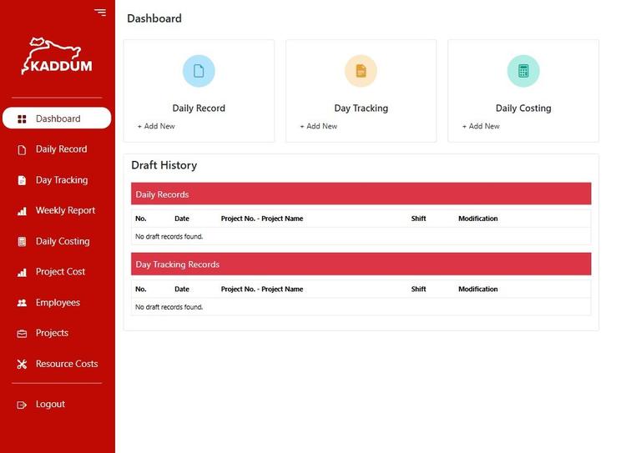Navigate to Daily Costing in sidebar
The image size is (626, 453).
tap(62, 241)
